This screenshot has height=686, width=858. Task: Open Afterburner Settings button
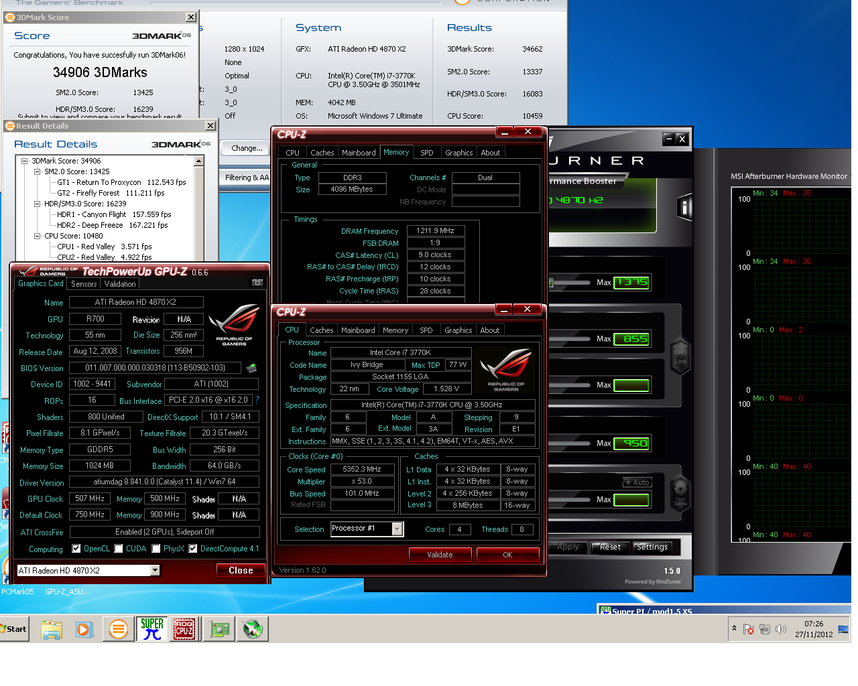[652, 547]
